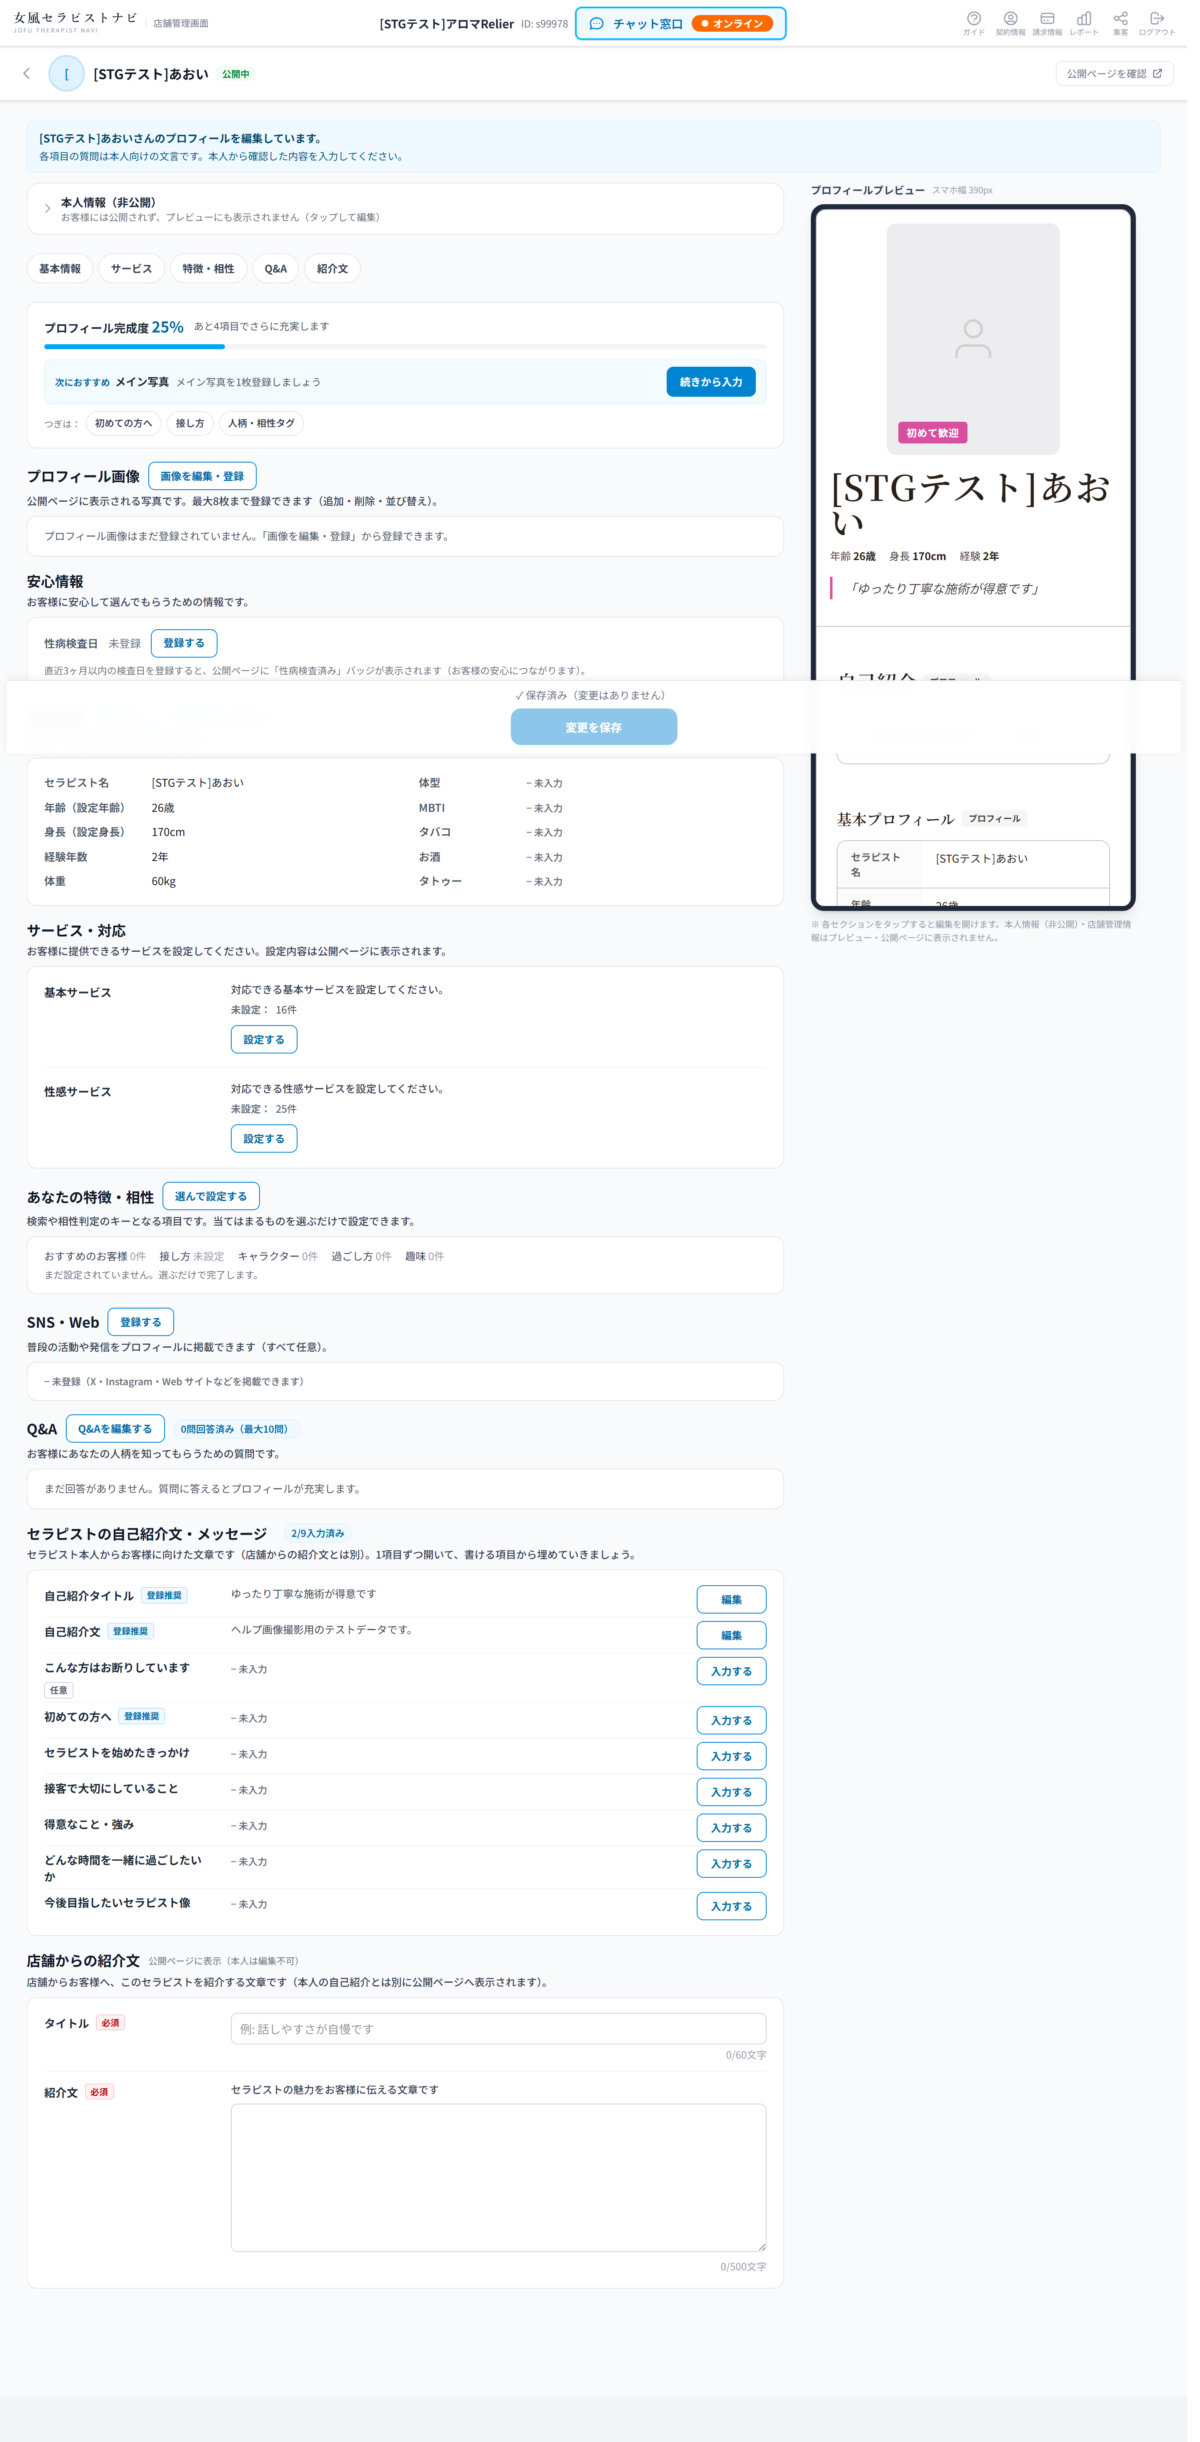Open the ガイド help icon
Image resolution: width=1200 pixels, height=2442 pixels.
[x=973, y=23]
